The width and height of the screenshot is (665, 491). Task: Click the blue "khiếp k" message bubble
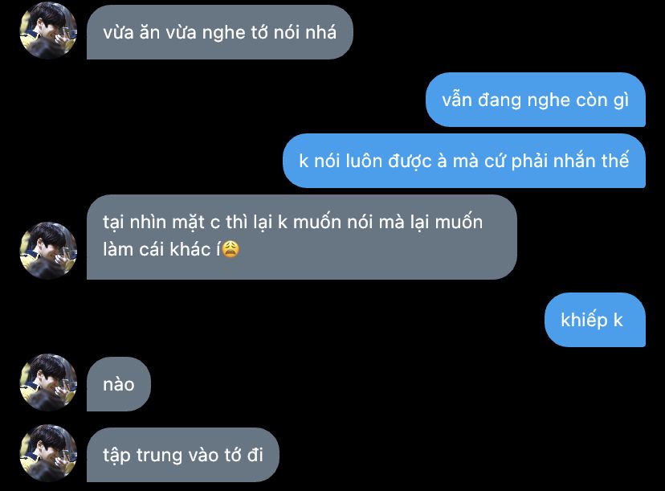click(x=595, y=320)
